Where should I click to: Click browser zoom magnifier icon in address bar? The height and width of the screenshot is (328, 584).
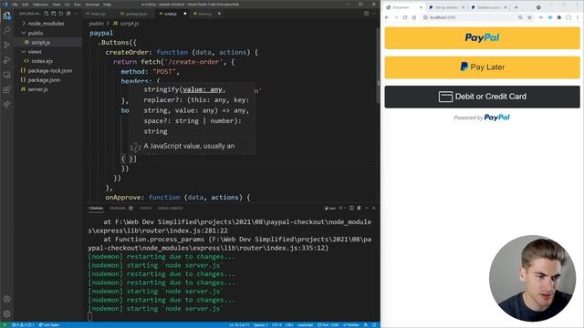pyautogui.click(x=520, y=17)
